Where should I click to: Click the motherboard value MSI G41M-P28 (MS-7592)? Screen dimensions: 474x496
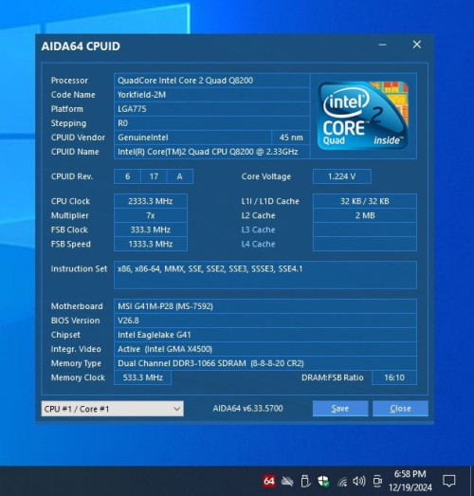click(x=265, y=306)
